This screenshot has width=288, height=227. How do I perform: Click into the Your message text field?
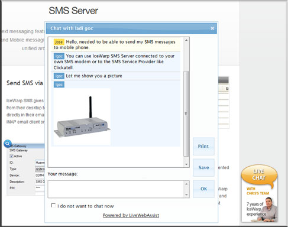(x=116, y=189)
